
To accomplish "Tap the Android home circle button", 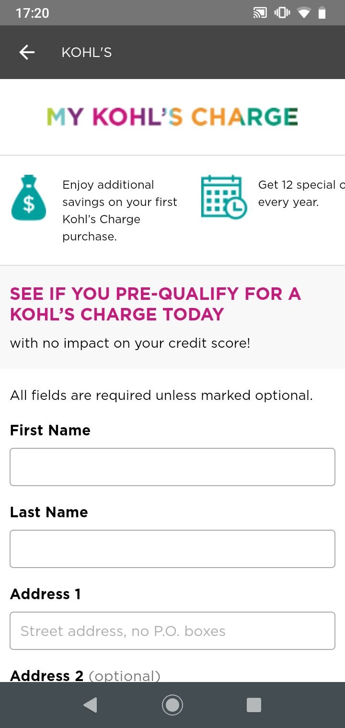I will (x=172, y=705).
